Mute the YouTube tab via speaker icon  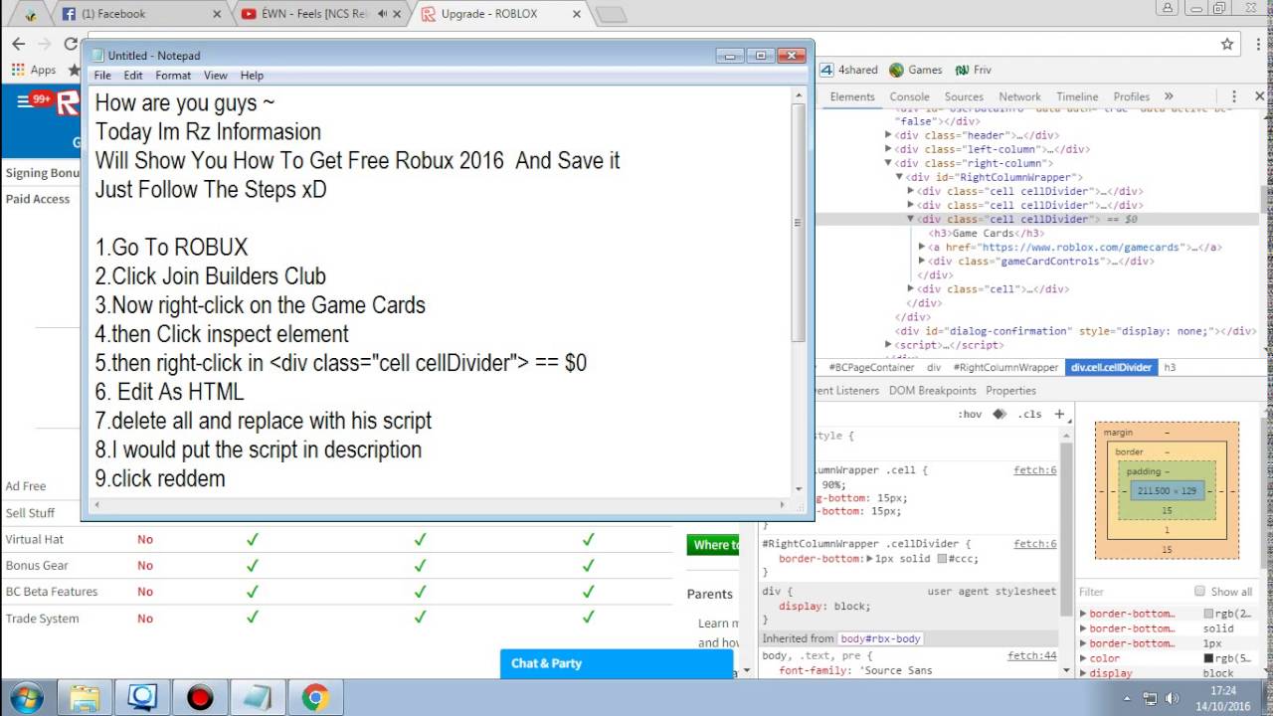(383, 14)
